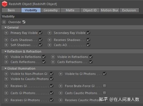Click Visible to GI Photons keyframe dot
The height and width of the screenshot is (106, 143).
[61, 74]
